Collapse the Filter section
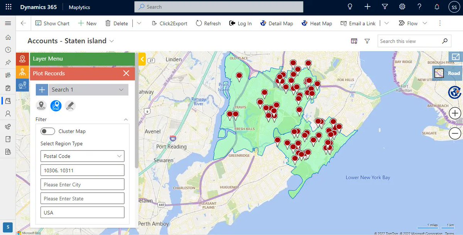Screen dimensions: 463x235 [x=126, y=120]
